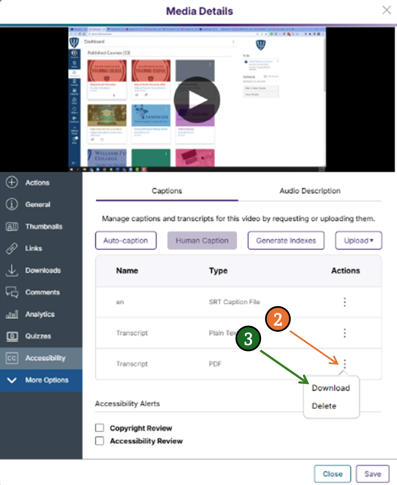Open the Downloads arrow icon
397x485 pixels.
pos(12,270)
